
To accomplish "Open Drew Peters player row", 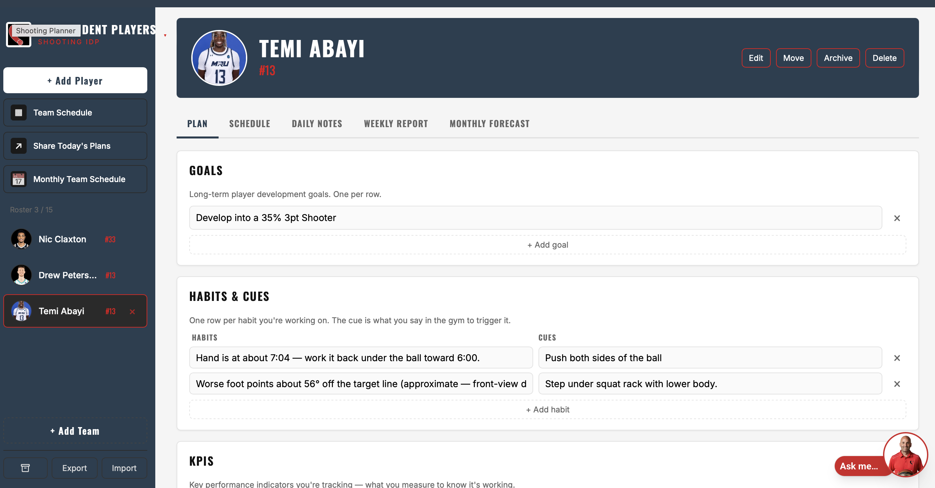I will 75,275.
